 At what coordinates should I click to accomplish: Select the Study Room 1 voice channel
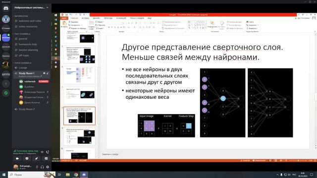pyautogui.click(x=26, y=73)
